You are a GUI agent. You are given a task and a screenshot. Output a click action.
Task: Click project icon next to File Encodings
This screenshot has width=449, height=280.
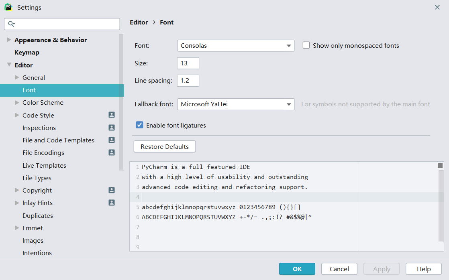(112, 152)
